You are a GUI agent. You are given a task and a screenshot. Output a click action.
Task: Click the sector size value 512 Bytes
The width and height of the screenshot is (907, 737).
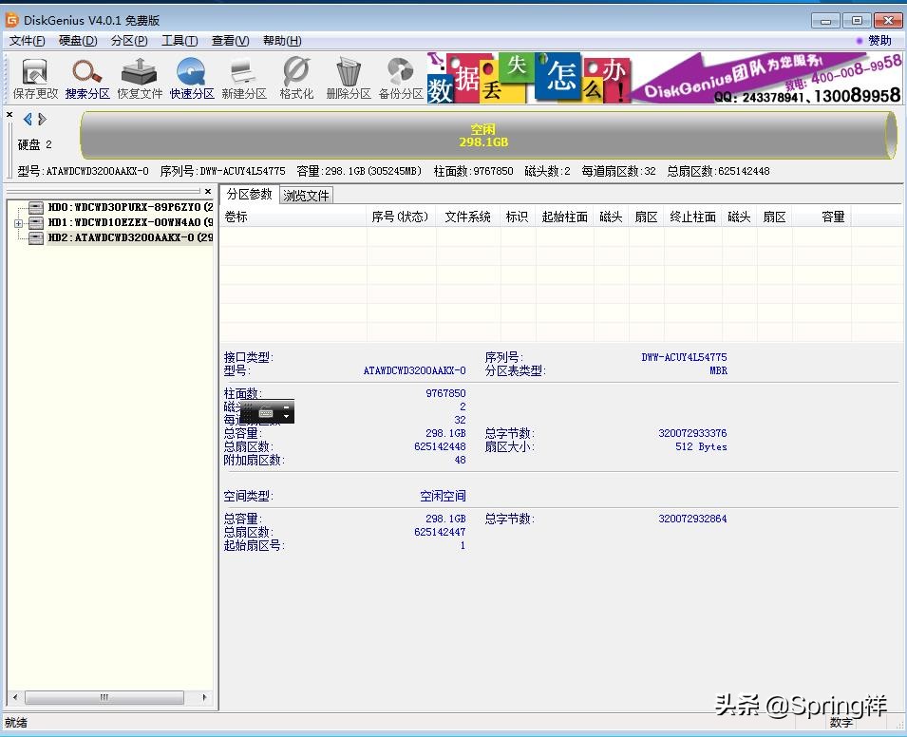click(701, 446)
